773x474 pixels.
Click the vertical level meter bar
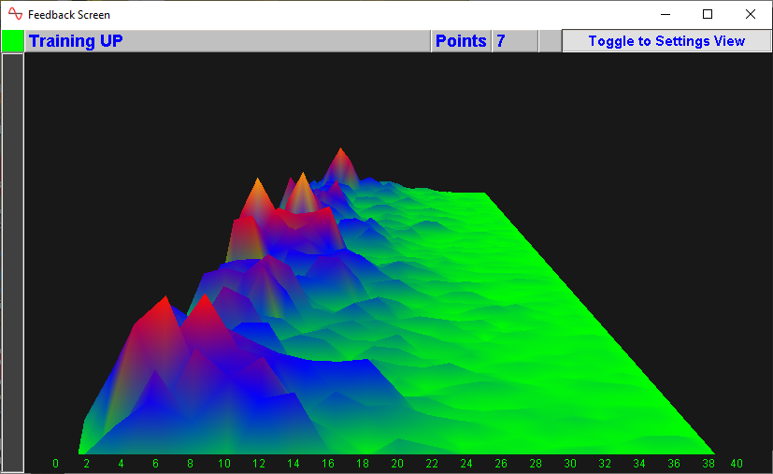(x=13, y=263)
